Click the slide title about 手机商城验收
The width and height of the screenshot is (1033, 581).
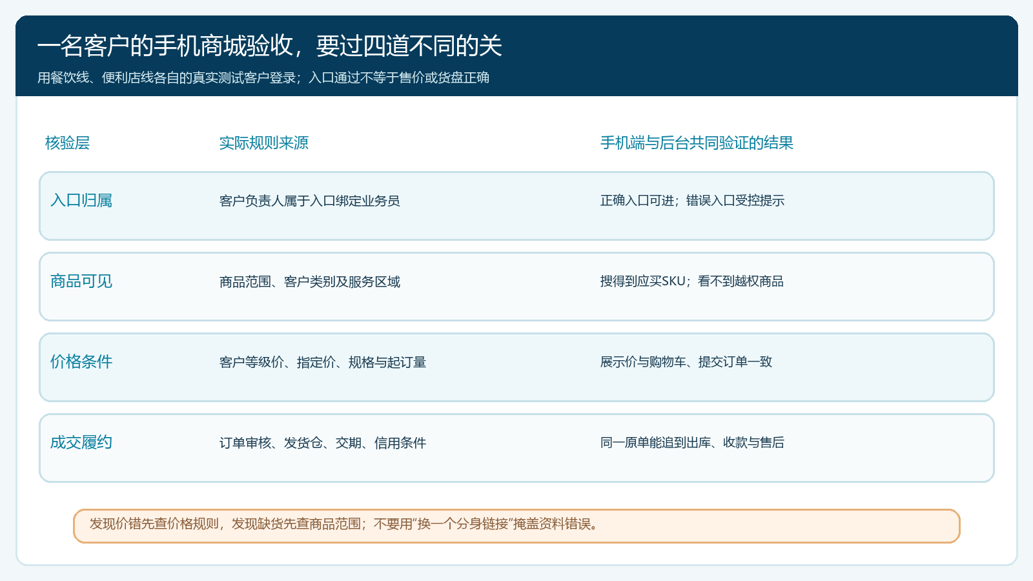click(x=269, y=46)
